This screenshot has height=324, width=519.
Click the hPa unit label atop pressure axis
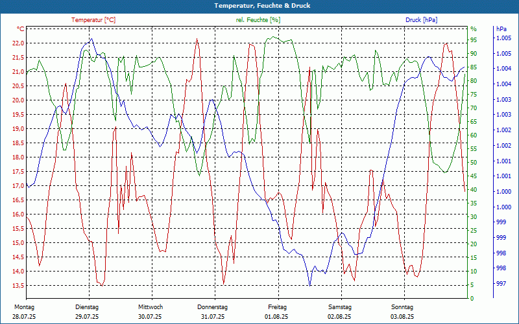coord(501,29)
